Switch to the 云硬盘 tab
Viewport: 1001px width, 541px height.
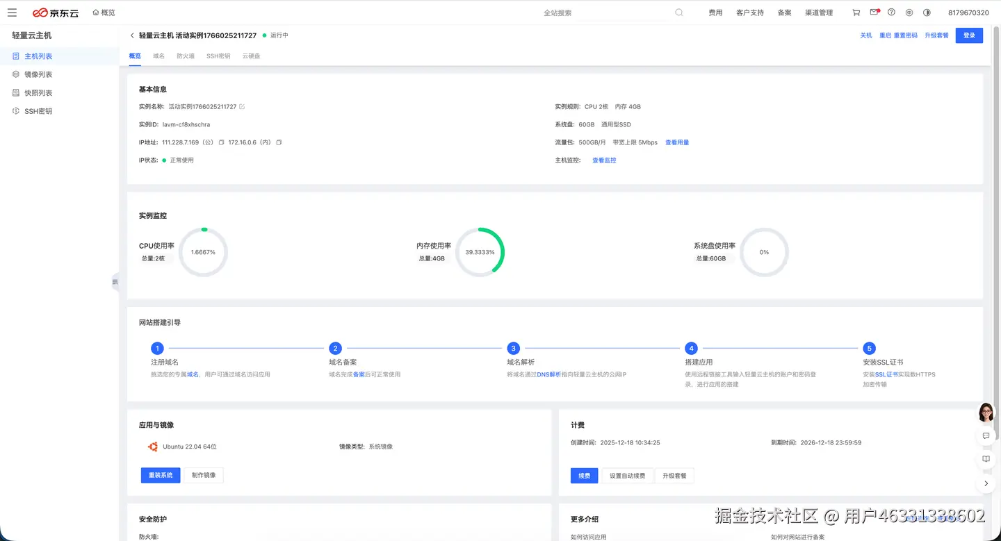click(251, 56)
